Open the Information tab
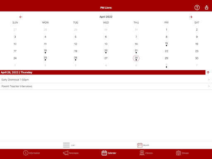The width and height of the screenshot is (212, 159). (31, 153)
